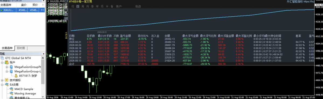The height and width of the screenshot is (99, 323).
Task: Open the 轨迹 trajectory view
Action: pyautogui.click(x=138, y=6)
